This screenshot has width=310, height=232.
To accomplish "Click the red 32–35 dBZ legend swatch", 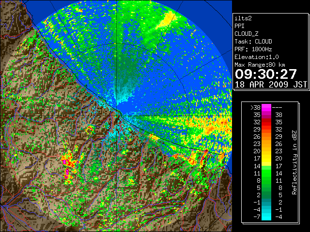I will point(266,122).
